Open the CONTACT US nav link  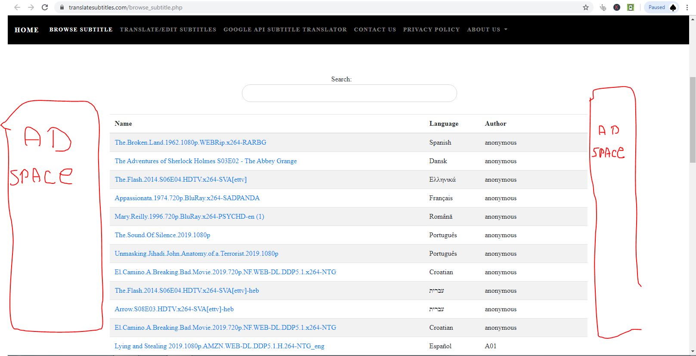(x=375, y=30)
